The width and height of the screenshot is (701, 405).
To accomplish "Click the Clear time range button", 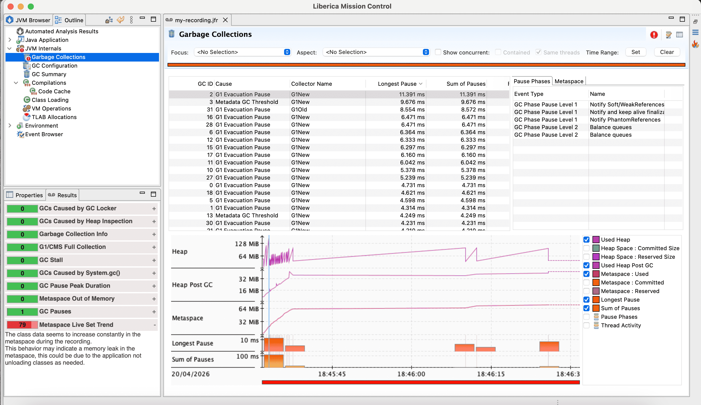I will click(667, 52).
